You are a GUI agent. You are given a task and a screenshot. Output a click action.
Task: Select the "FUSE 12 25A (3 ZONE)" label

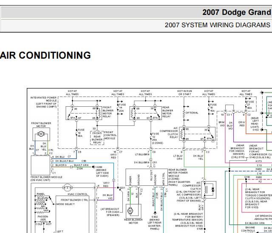(158, 138)
